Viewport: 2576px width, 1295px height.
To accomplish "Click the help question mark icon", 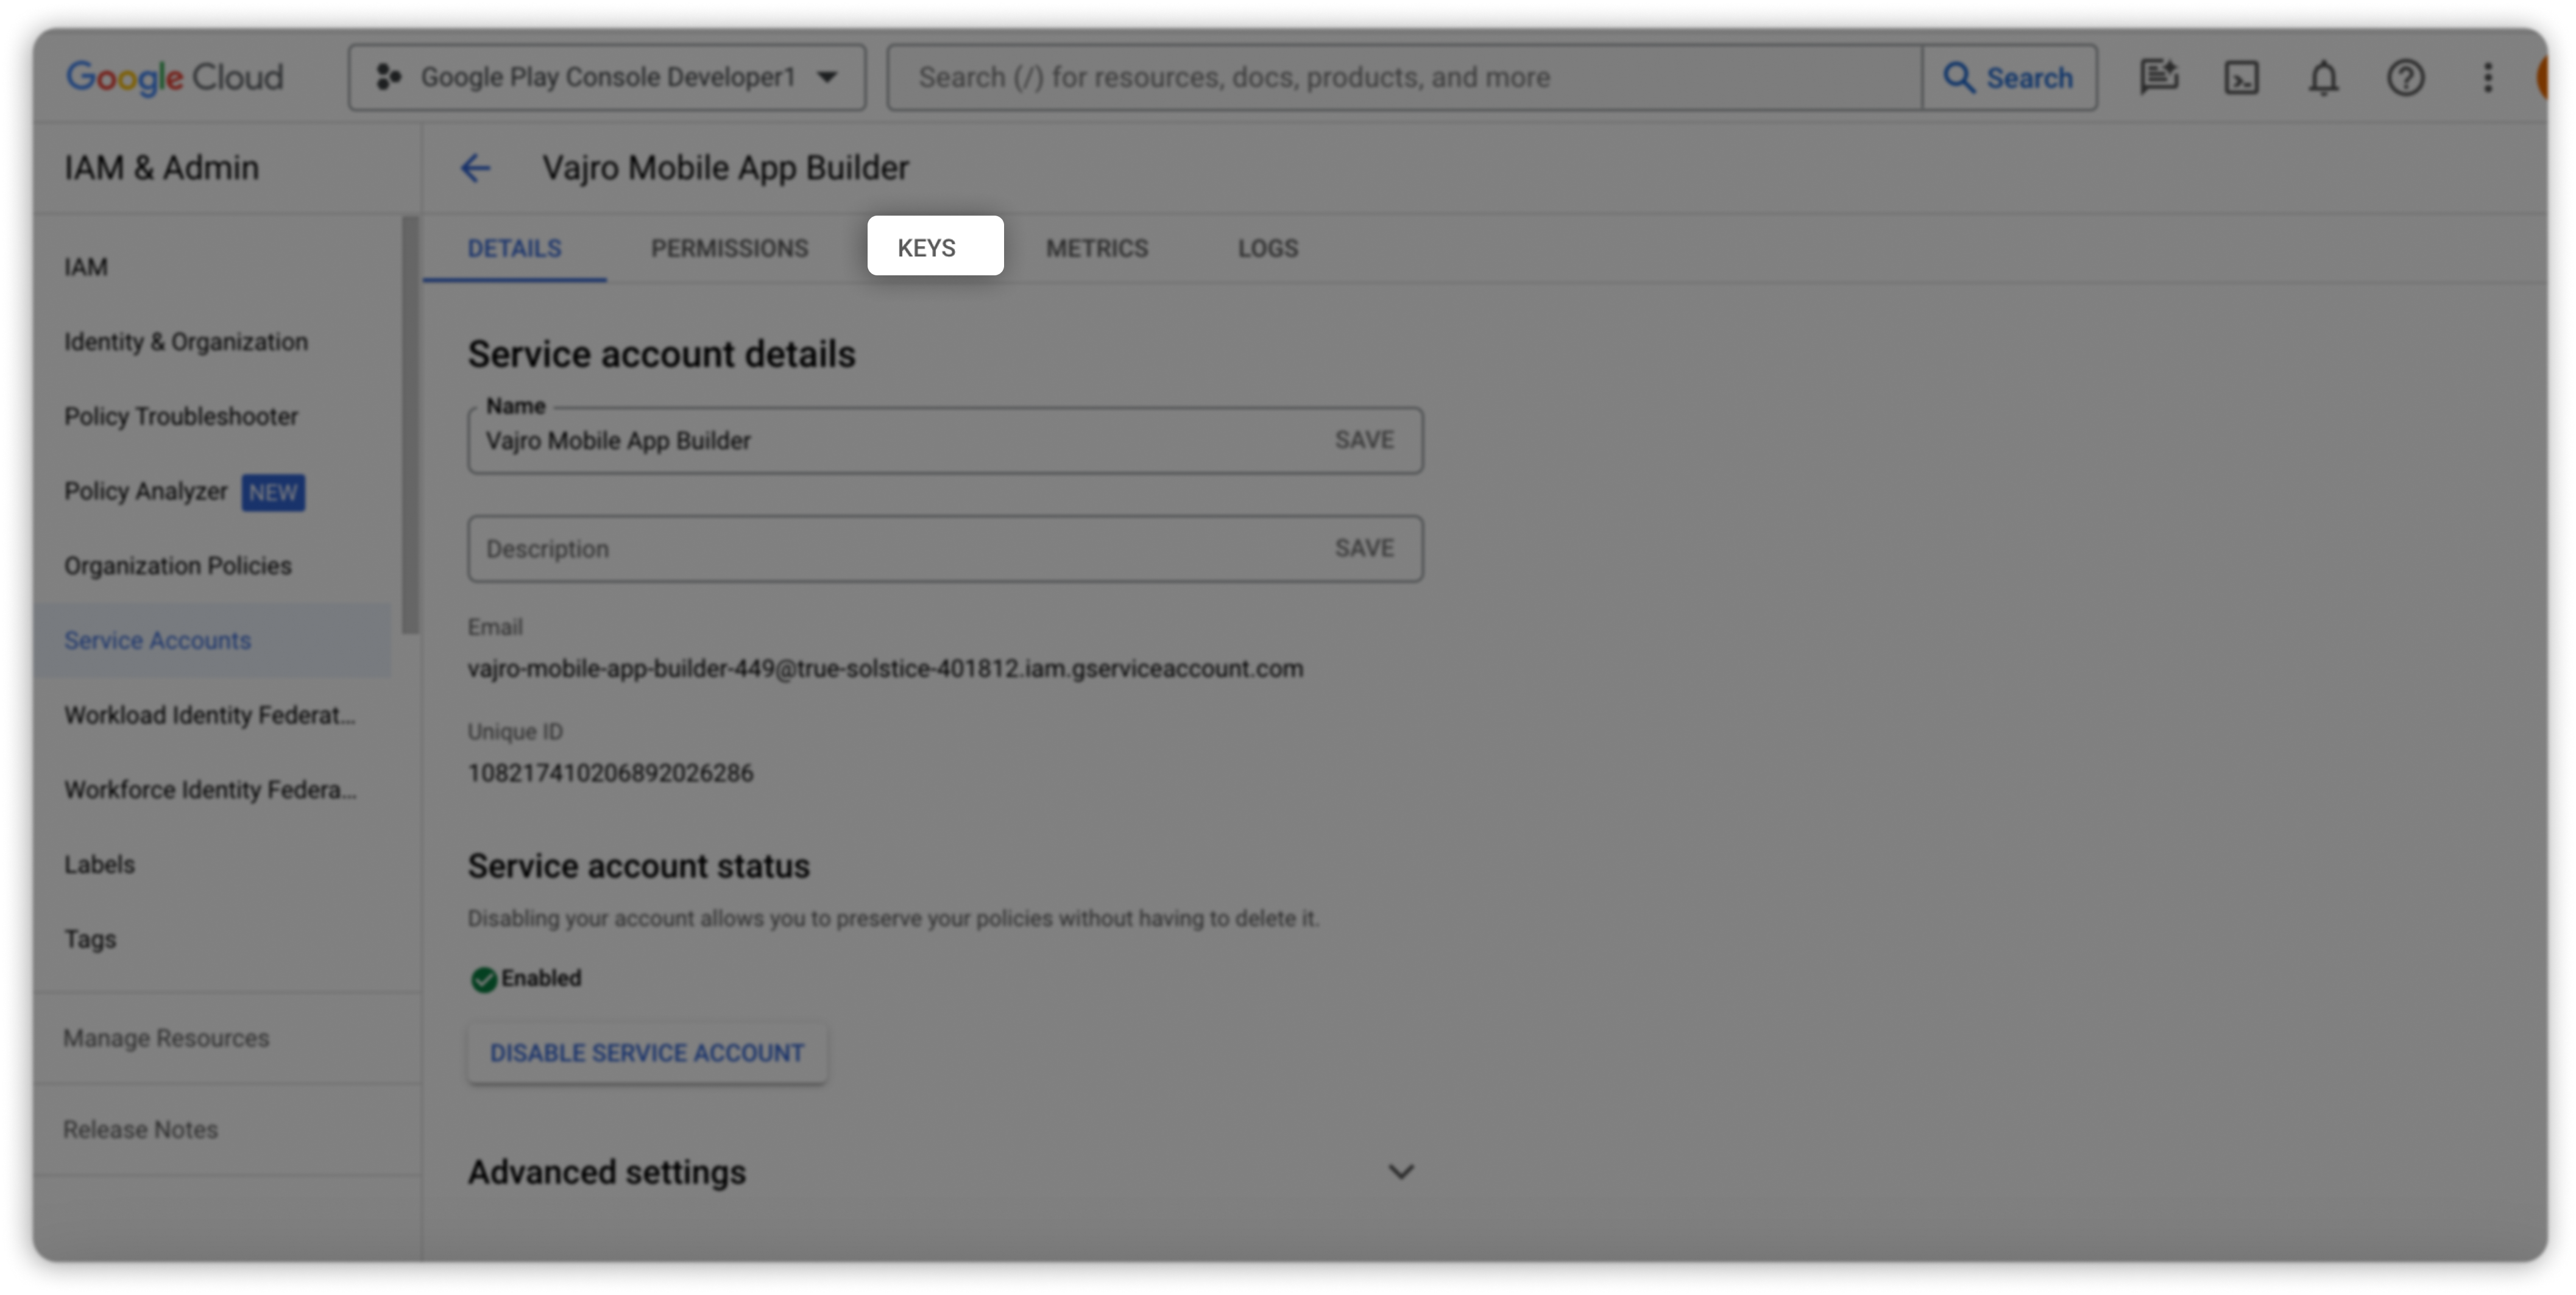I will point(2405,78).
